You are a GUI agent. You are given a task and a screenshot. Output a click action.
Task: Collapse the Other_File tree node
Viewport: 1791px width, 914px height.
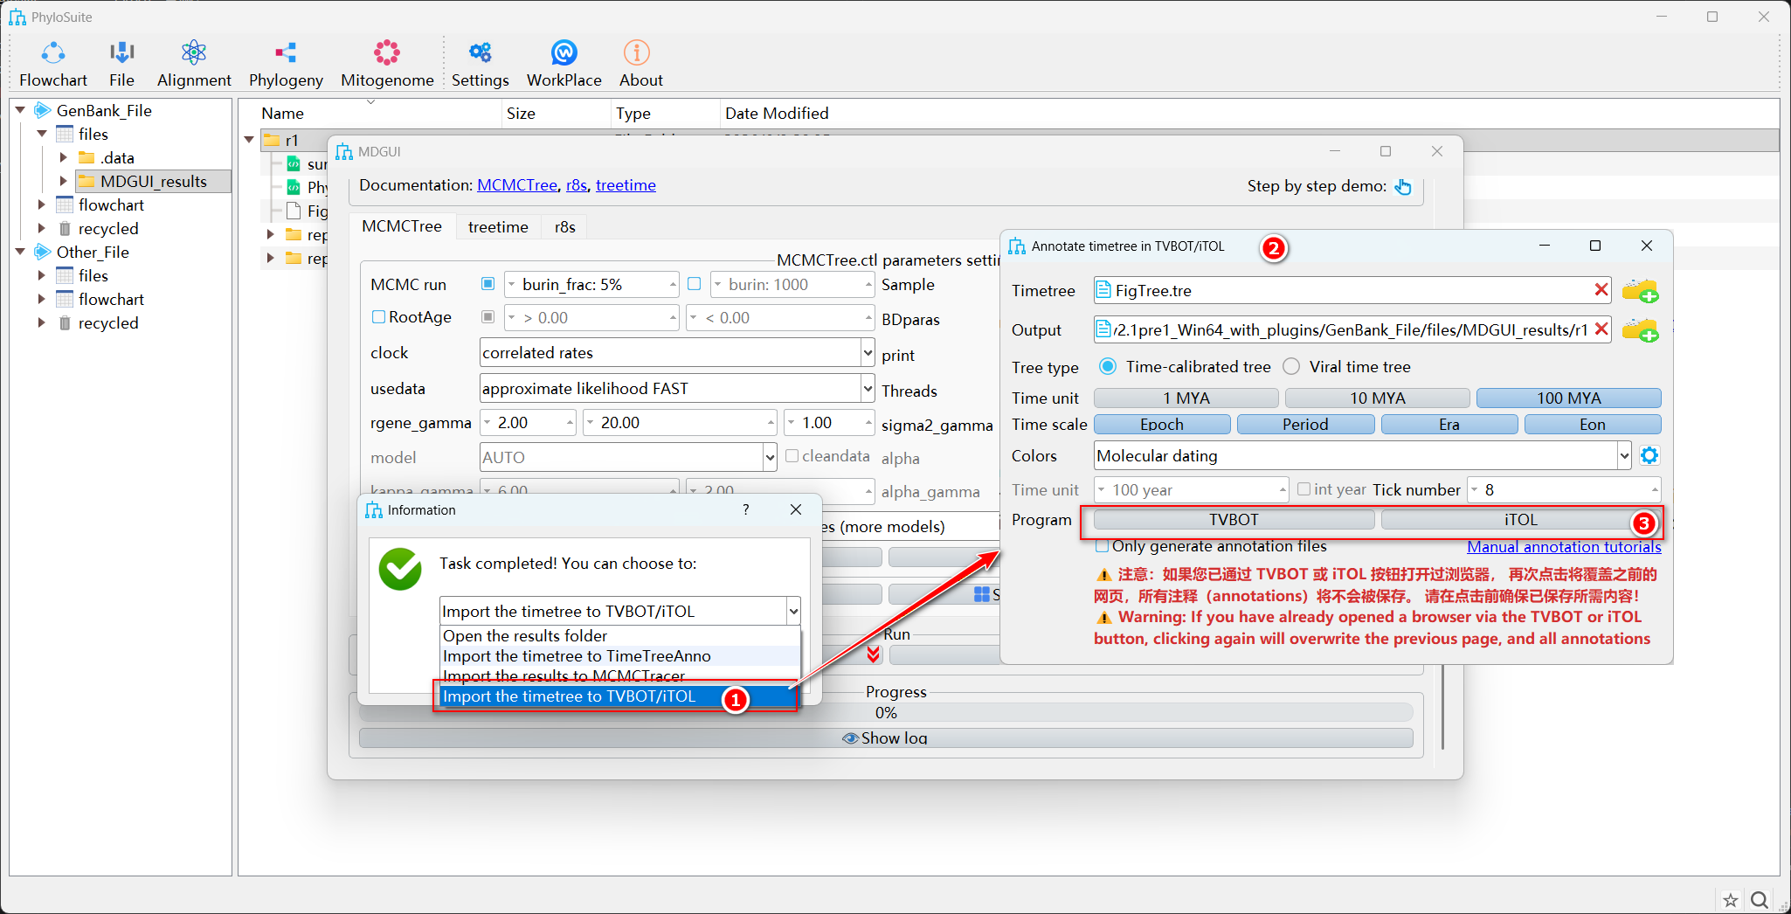point(20,252)
